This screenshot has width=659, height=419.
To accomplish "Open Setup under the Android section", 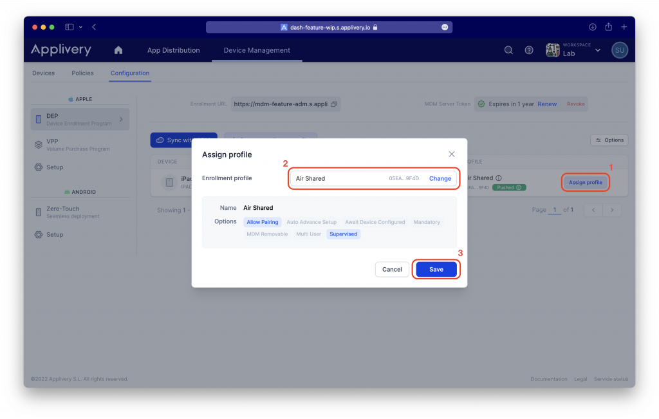I will 55,234.
